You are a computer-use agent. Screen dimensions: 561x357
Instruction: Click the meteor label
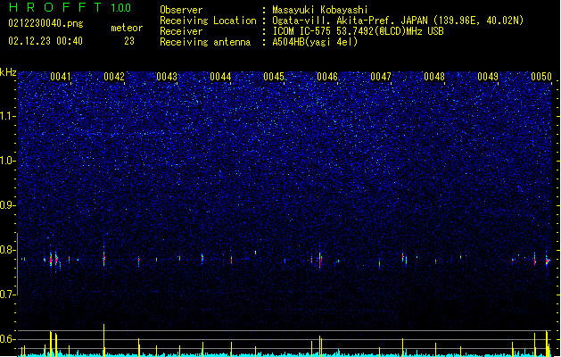pos(127,28)
